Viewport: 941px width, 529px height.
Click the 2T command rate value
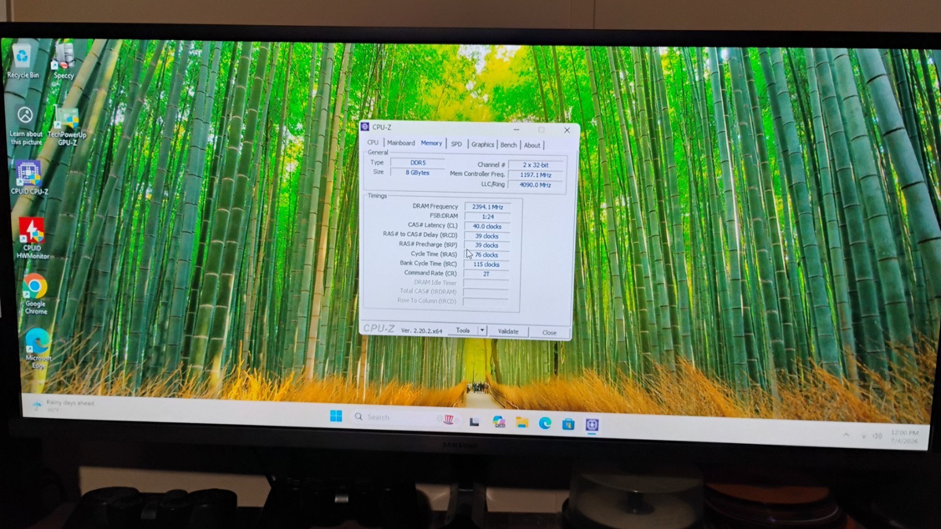tap(486, 274)
